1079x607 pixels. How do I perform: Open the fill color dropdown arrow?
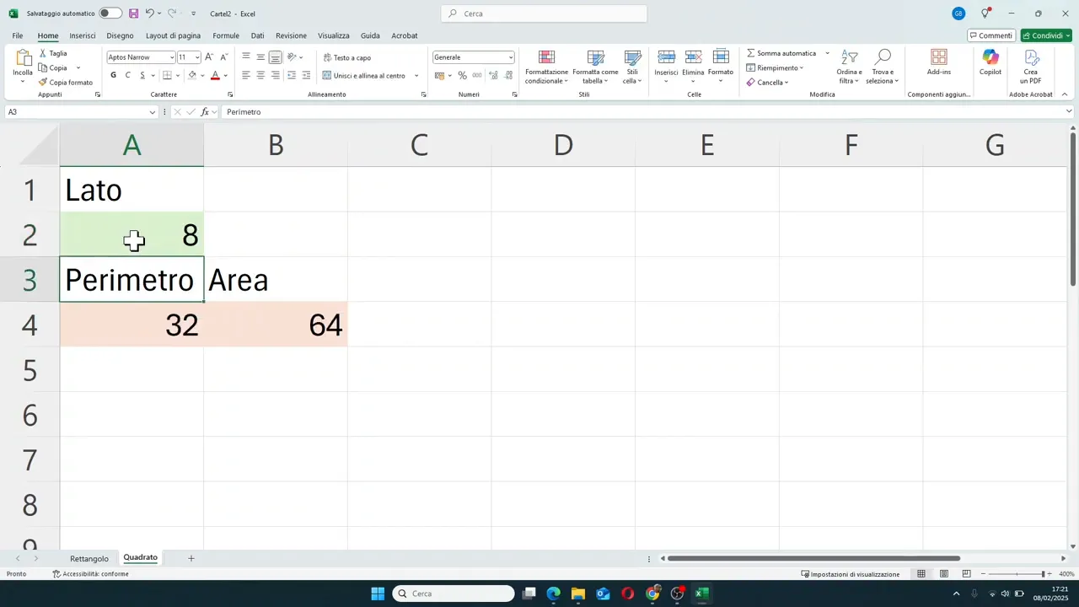pyautogui.click(x=202, y=76)
